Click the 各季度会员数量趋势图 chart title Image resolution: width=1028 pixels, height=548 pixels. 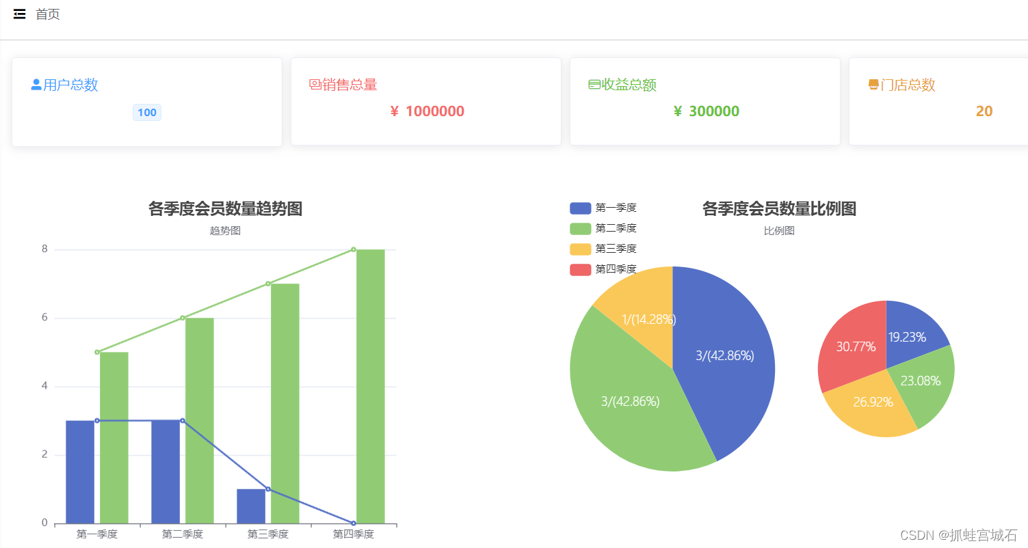pyautogui.click(x=224, y=208)
